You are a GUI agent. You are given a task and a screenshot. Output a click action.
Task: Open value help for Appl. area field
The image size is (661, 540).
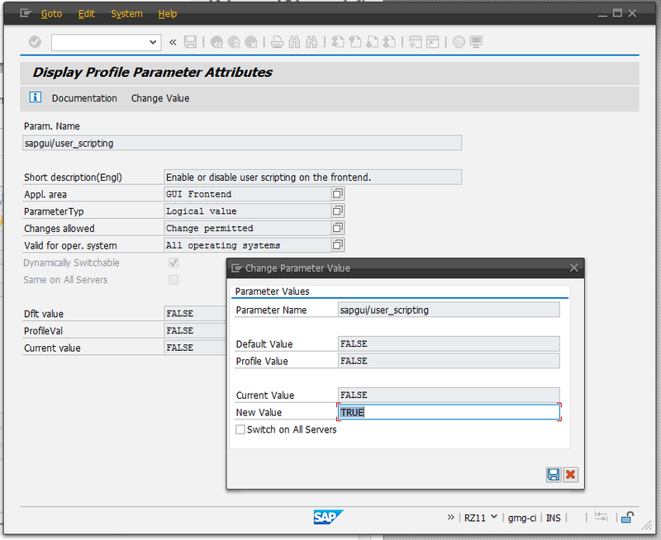338,194
